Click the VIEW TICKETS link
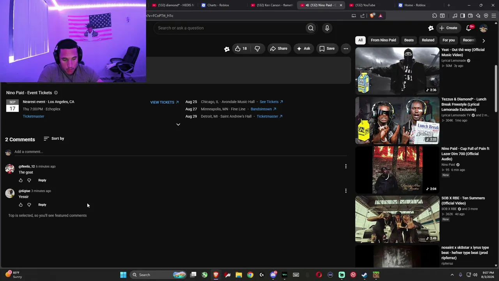The image size is (499, 281). pos(165,102)
